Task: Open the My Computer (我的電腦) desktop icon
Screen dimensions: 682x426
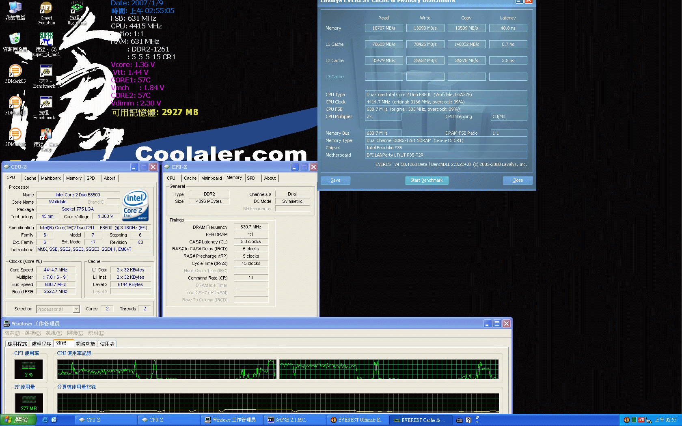Action: point(15,11)
